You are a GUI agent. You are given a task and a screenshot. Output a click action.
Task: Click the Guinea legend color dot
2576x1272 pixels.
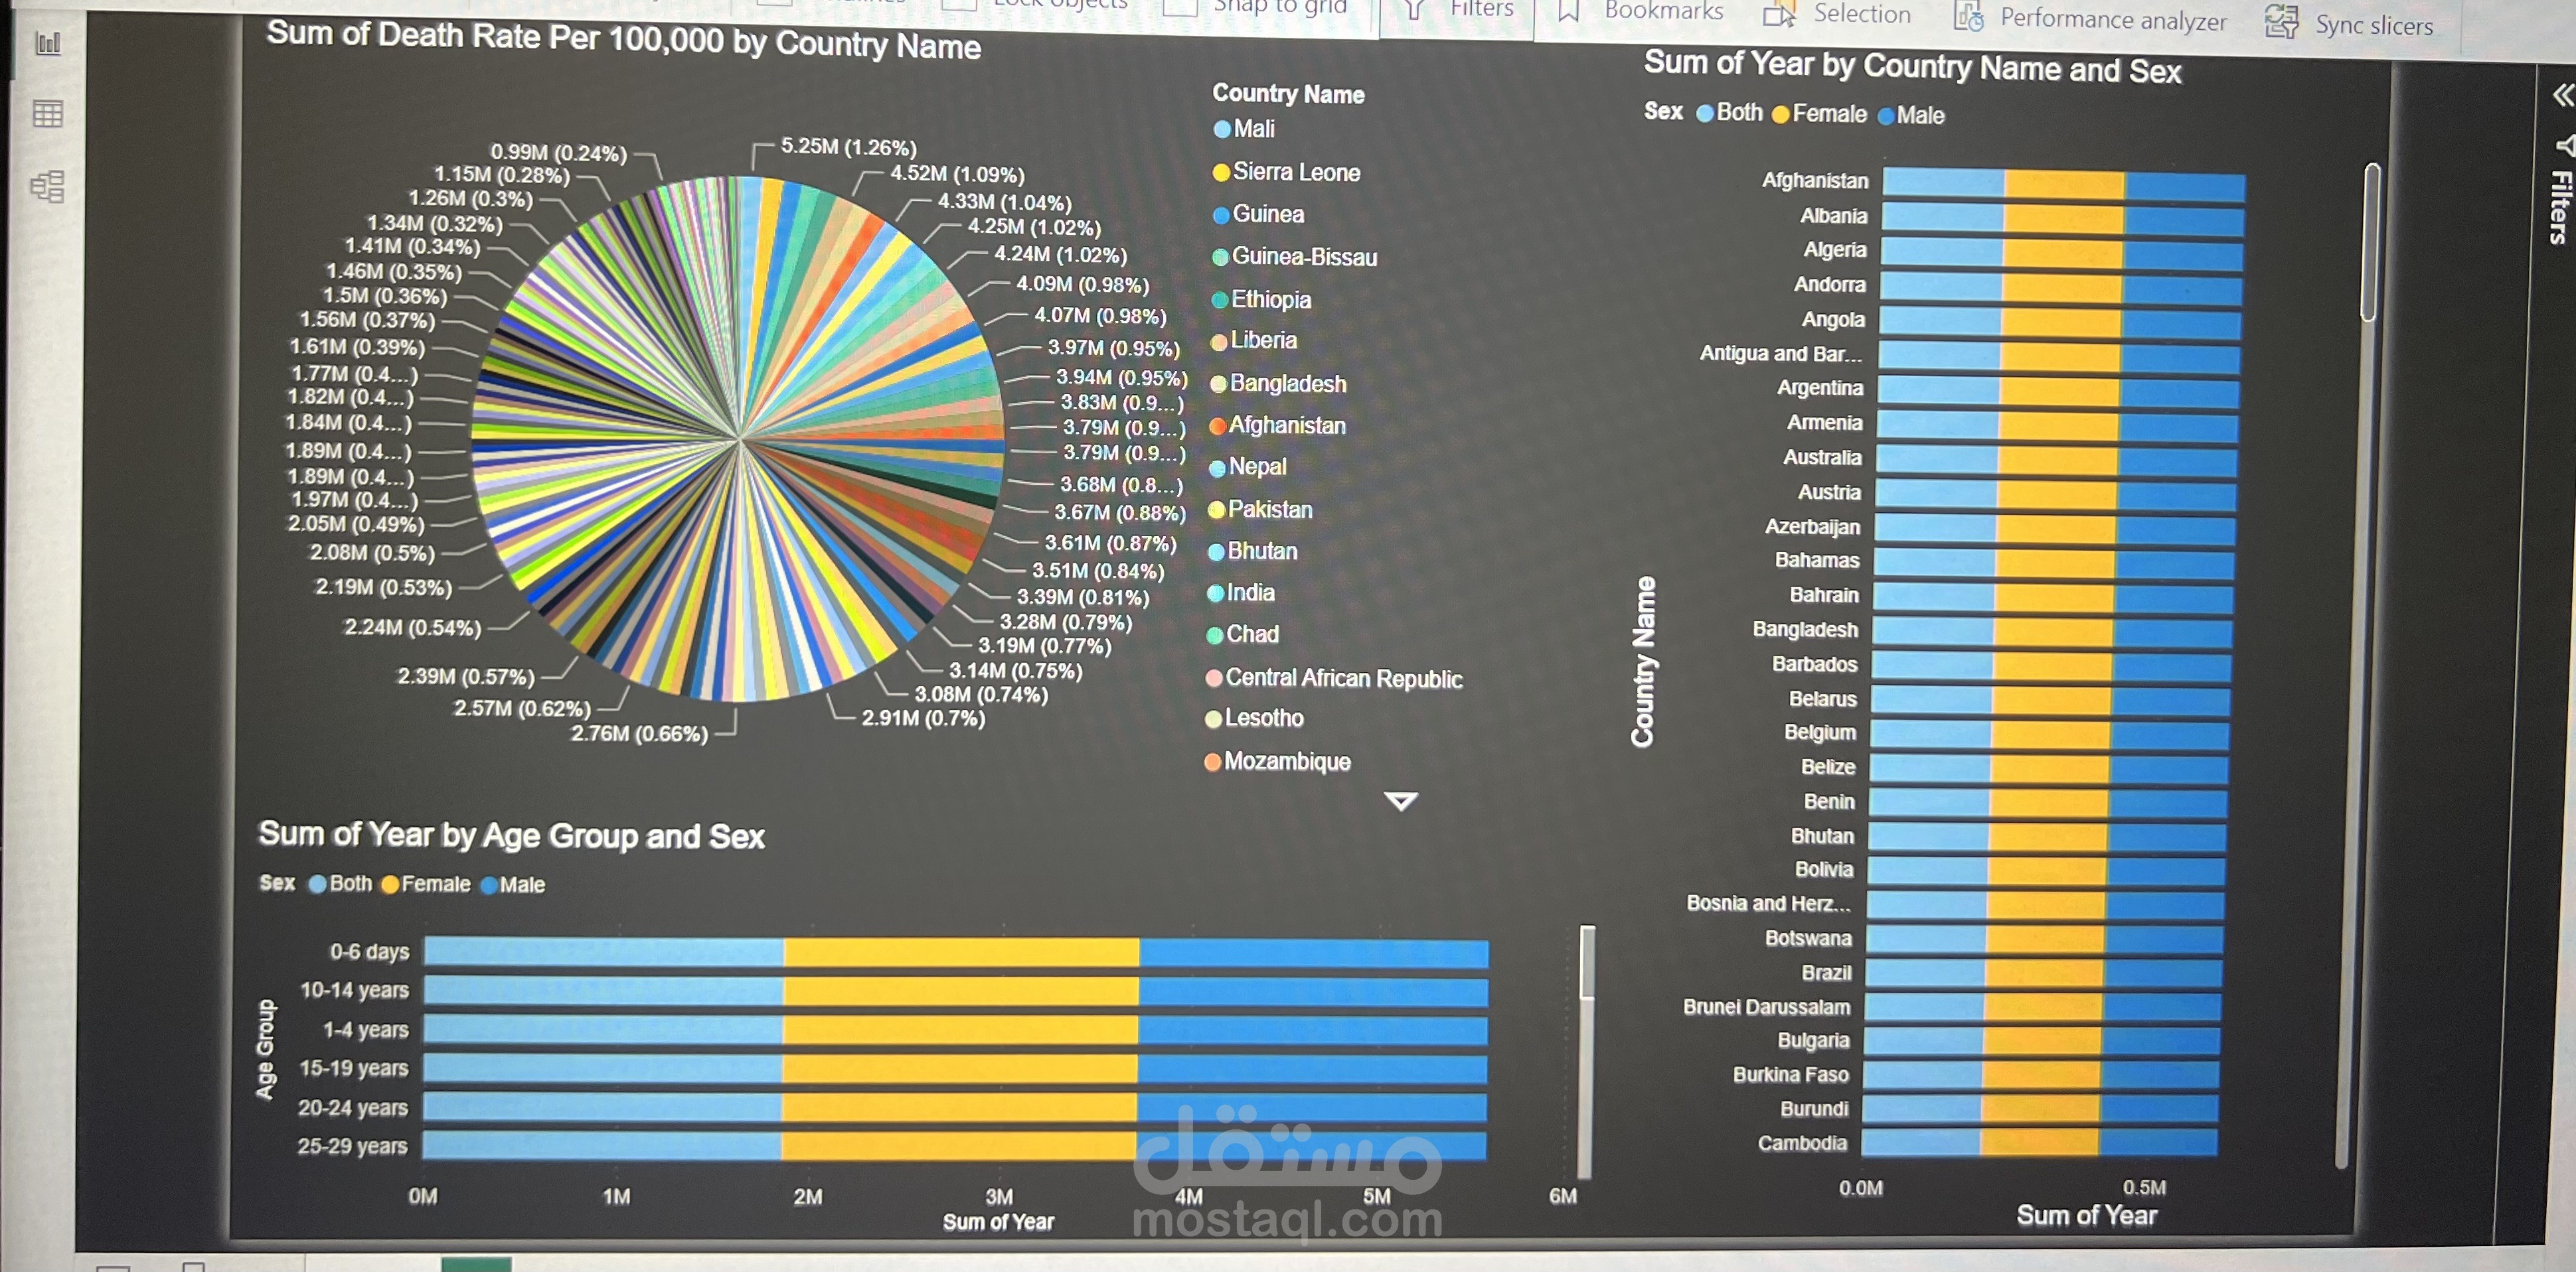(x=1221, y=215)
